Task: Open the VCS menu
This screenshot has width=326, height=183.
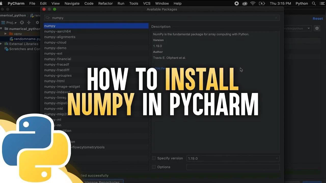Action: point(147,3)
